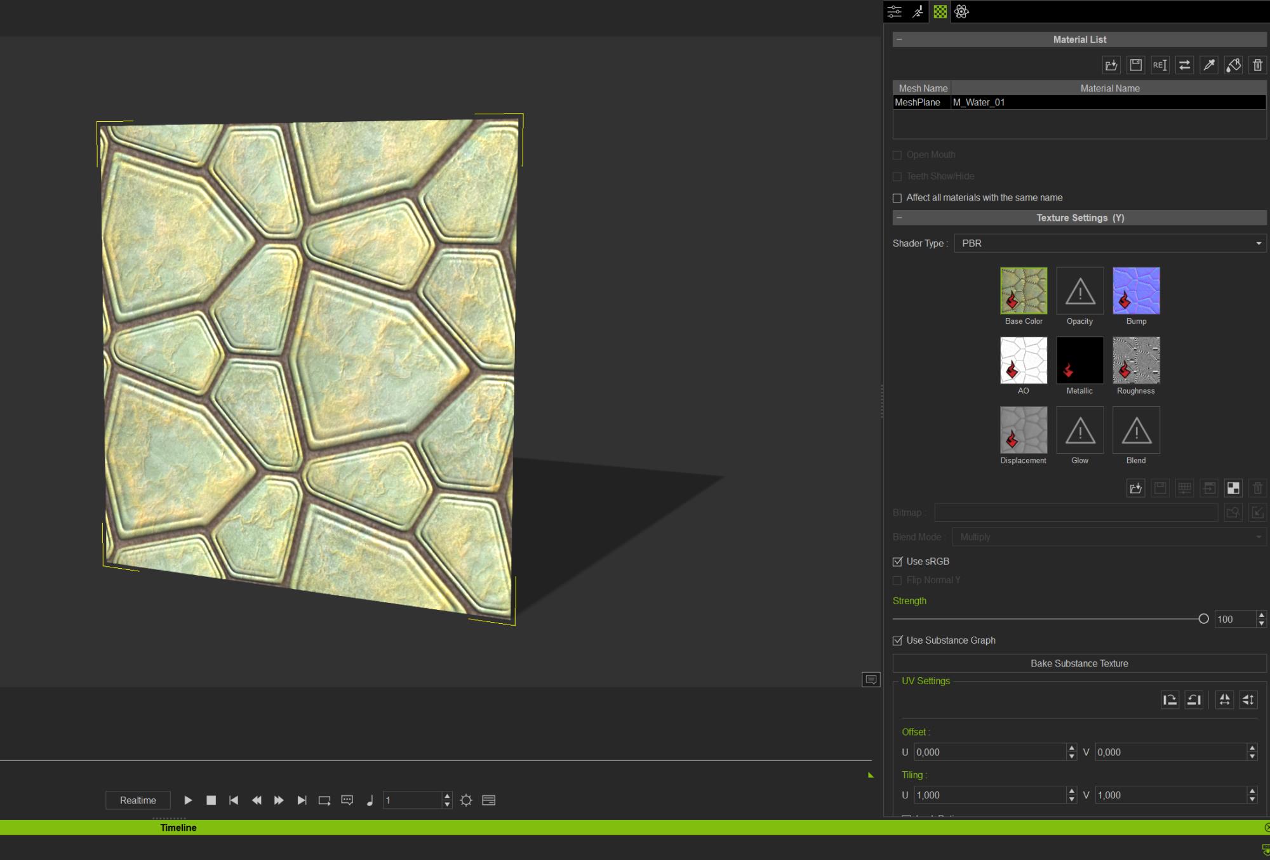Select the AO texture thumbnail
Screen dimensions: 1270x860
1024,360
